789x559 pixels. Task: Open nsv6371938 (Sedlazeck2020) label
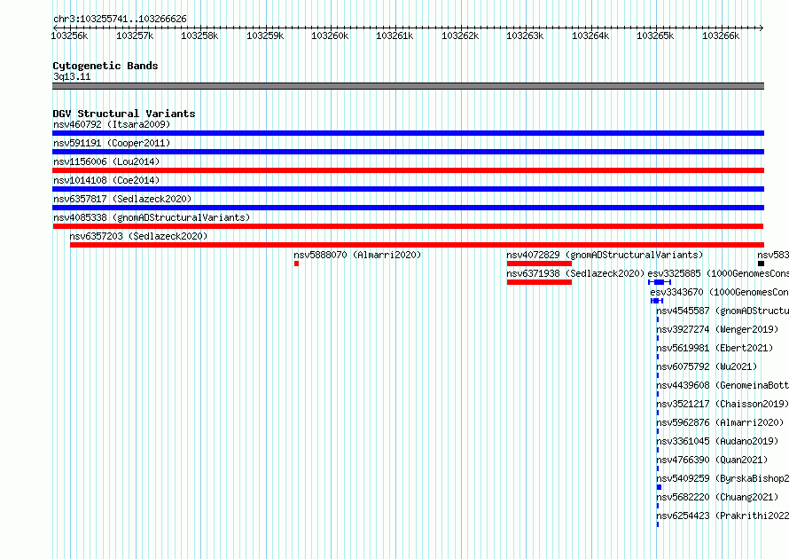(x=575, y=273)
